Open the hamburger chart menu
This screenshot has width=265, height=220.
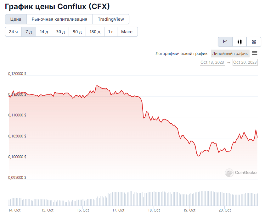point(255,53)
